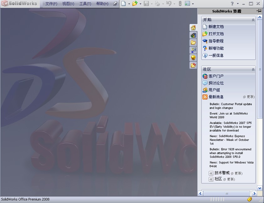The width and height of the screenshot is (264, 203).
Task: Click 新建文档 link
Action: (216, 27)
